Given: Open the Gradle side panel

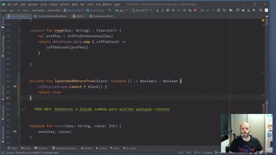Looking at the screenshot, I should tap(267, 20).
